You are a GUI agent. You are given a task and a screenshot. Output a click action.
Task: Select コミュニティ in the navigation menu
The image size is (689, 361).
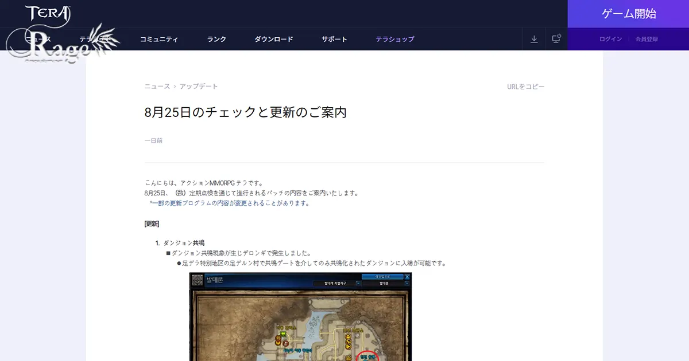point(158,39)
